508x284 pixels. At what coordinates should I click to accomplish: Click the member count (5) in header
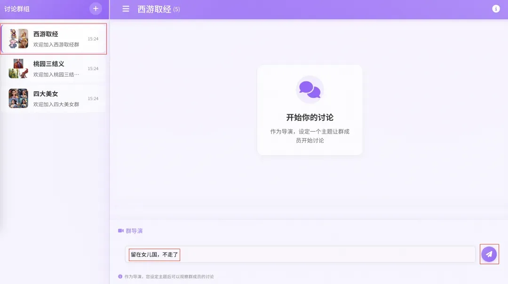click(176, 9)
